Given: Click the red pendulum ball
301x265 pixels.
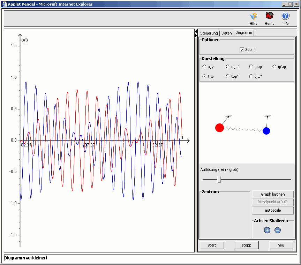Looking at the screenshot, I should click(x=219, y=128).
